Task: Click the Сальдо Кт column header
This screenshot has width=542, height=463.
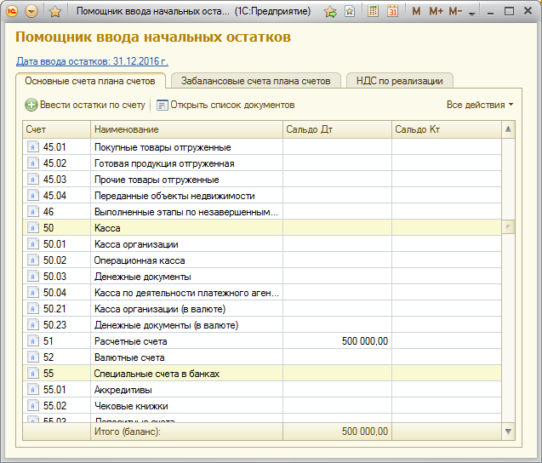Action: tap(446, 129)
